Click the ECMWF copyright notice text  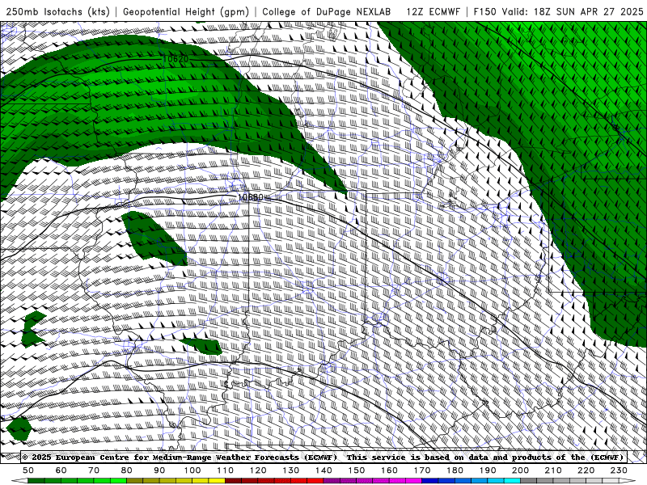323,457
